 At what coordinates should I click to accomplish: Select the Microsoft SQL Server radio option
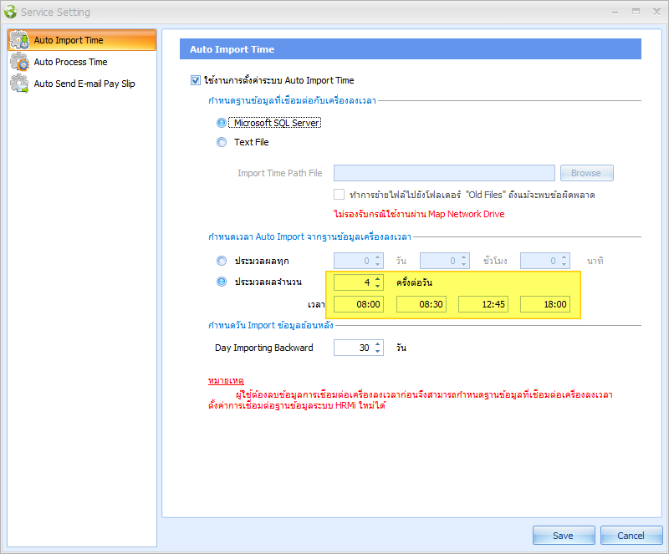222,123
